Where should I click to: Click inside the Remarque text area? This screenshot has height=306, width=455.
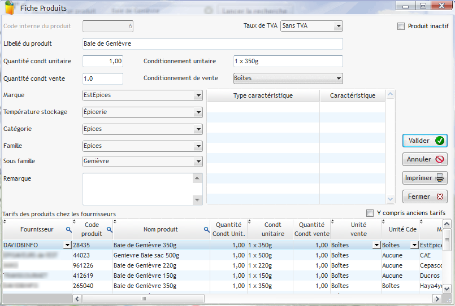coord(137,189)
